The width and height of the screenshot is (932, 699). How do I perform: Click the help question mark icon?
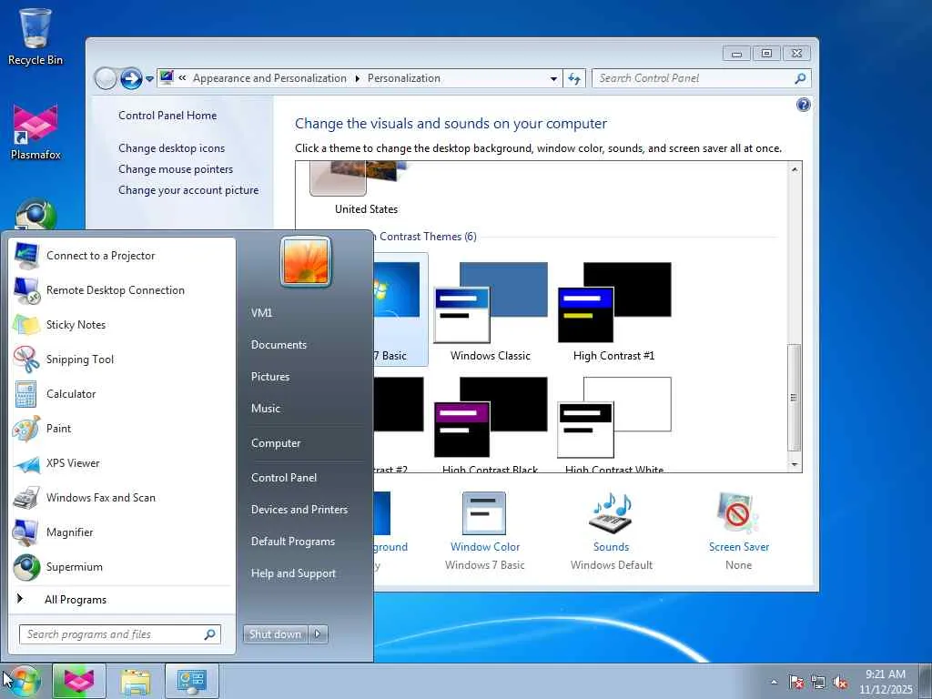803,106
